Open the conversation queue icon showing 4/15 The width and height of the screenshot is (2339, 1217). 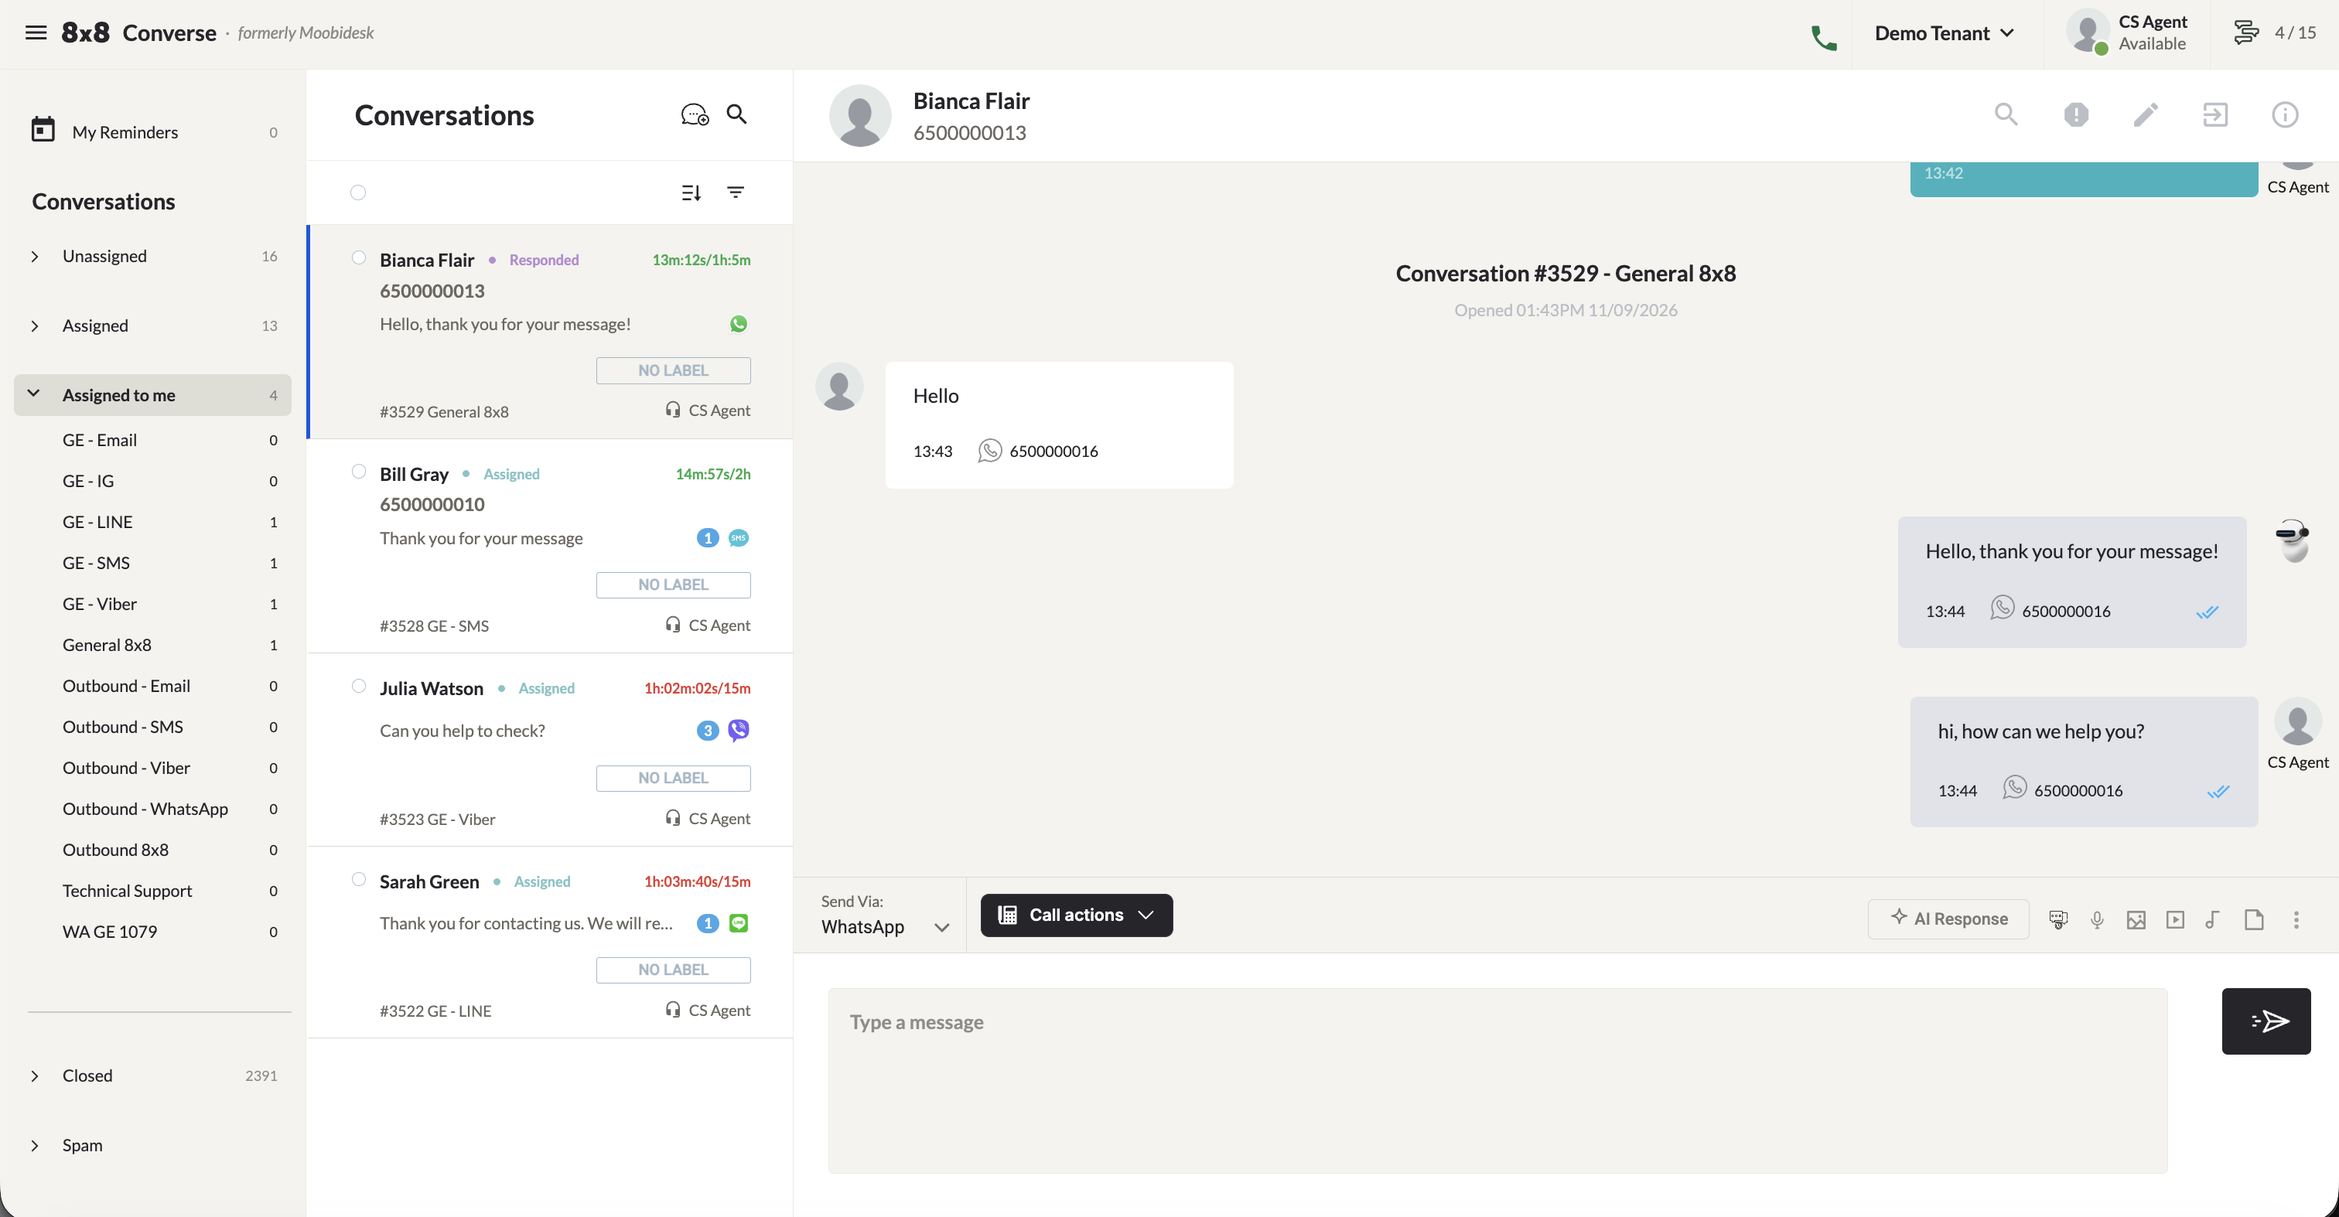click(x=2245, y=33)
